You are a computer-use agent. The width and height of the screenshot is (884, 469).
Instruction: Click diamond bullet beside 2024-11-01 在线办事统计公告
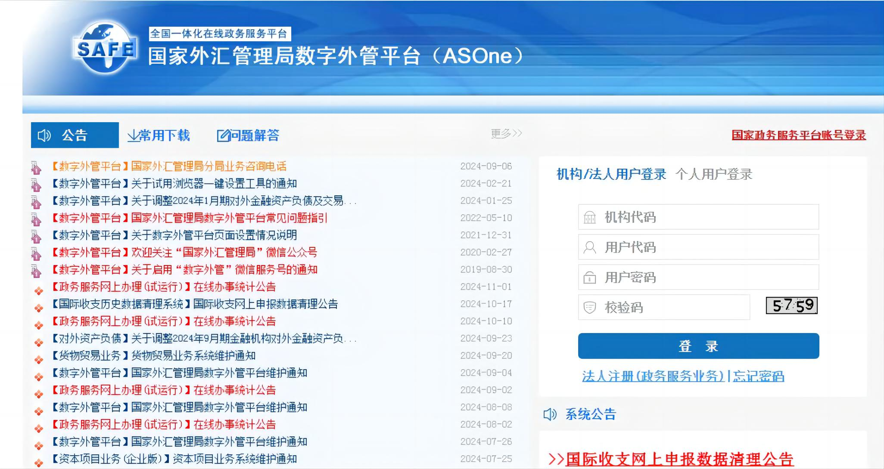tap(39, 291)
